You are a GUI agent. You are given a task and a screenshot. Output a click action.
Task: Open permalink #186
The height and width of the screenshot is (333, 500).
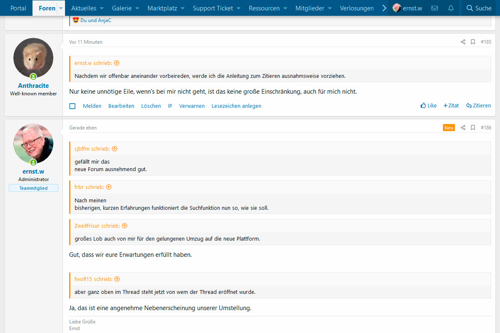[x=486, y=127]
